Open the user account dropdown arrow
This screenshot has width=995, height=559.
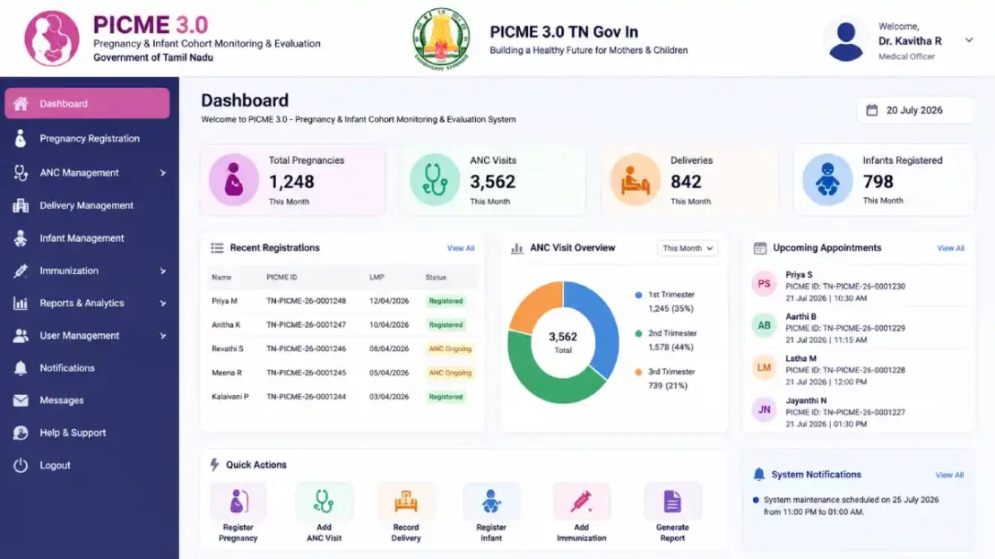[x=969, y=40]
